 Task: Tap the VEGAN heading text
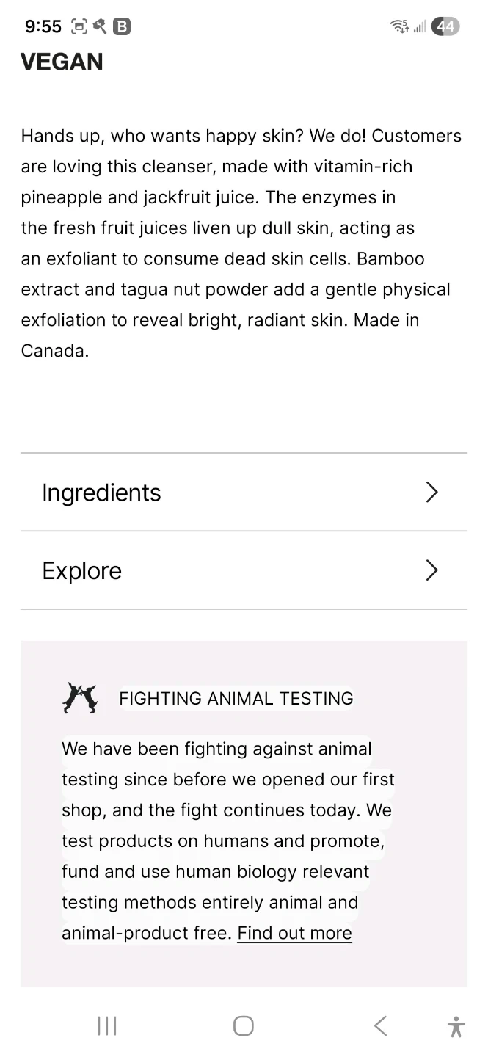[62, 62]
